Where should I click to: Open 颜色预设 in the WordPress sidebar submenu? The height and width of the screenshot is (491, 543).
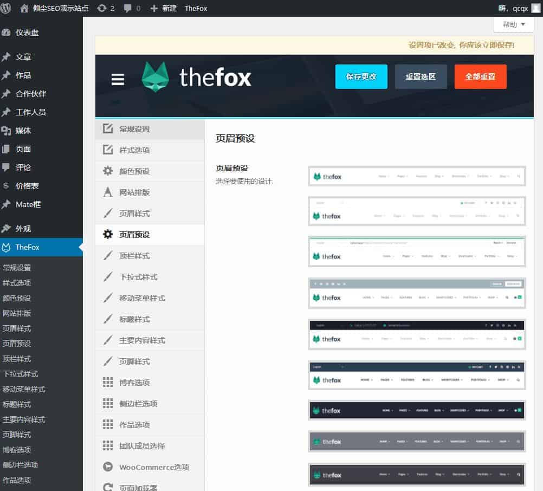click(x=17, y=298)
